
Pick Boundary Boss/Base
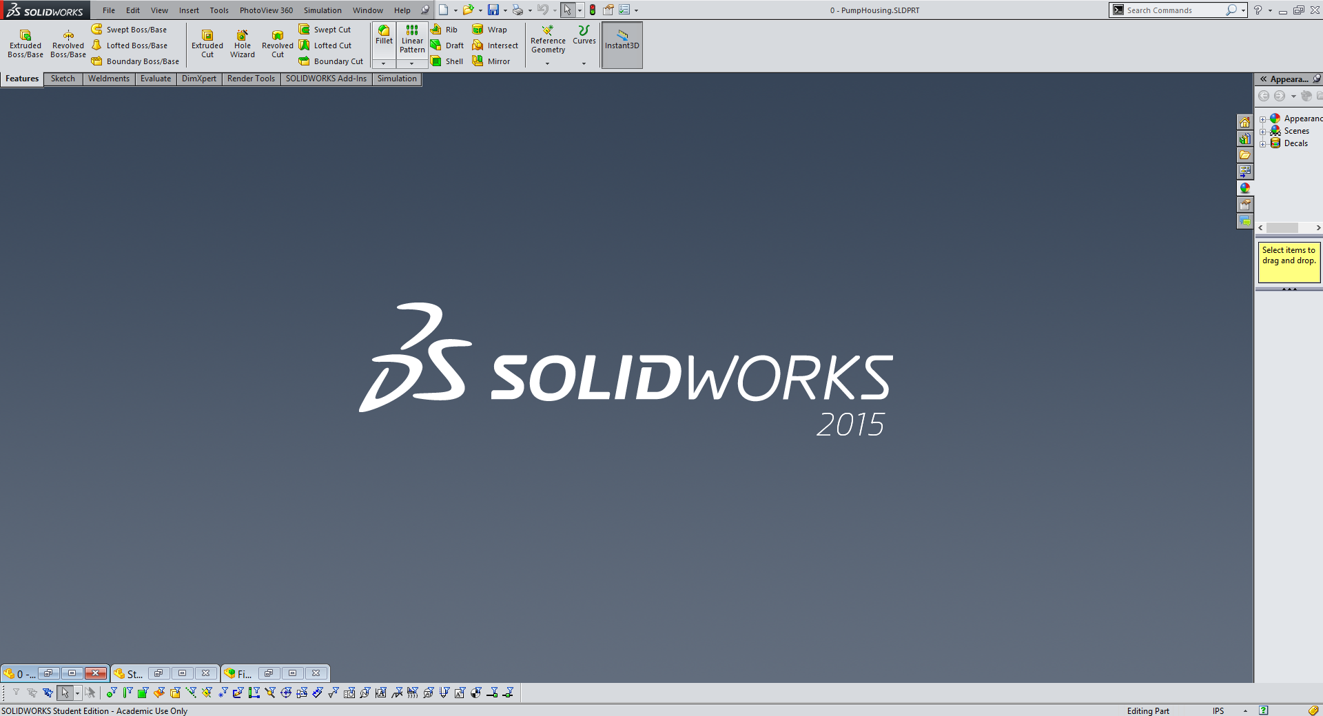tap(135, 61)
